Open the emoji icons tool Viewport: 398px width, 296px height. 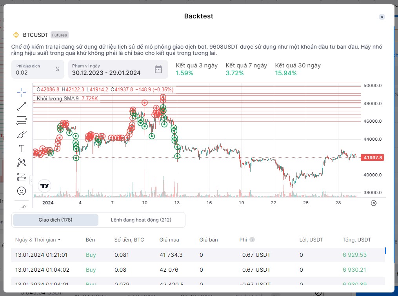click(x=22, y=191)
